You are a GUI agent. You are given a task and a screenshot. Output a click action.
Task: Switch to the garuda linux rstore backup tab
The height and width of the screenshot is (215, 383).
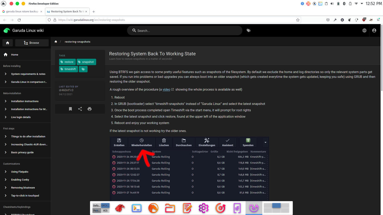coord(22,11)
